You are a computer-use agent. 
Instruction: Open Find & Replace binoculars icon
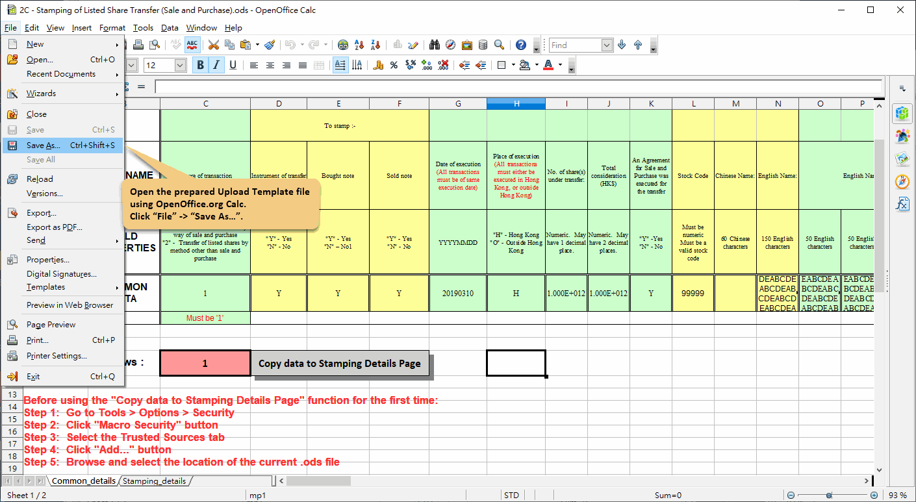435,45
